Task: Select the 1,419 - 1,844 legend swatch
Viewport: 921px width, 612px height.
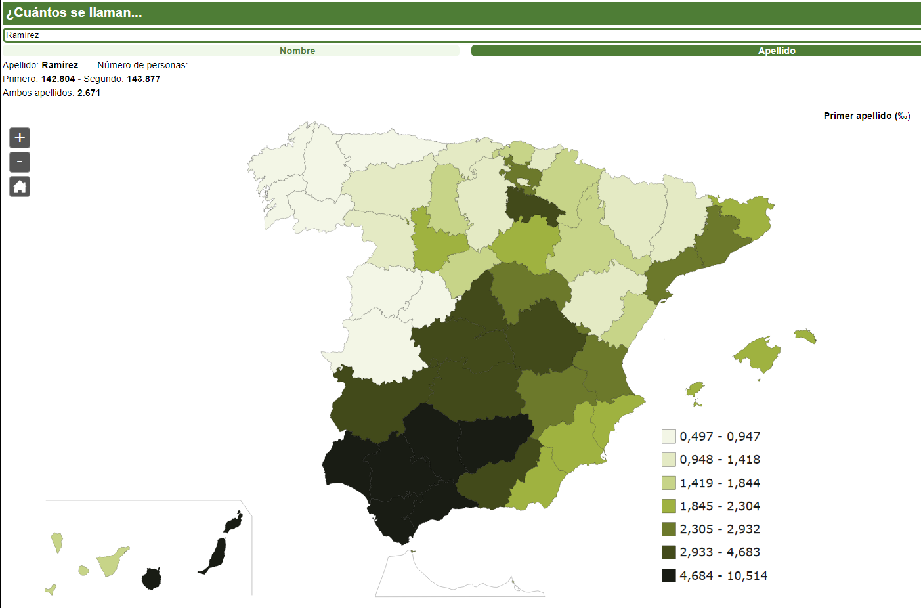Action: pyautogui.click(x=669, y=483)
